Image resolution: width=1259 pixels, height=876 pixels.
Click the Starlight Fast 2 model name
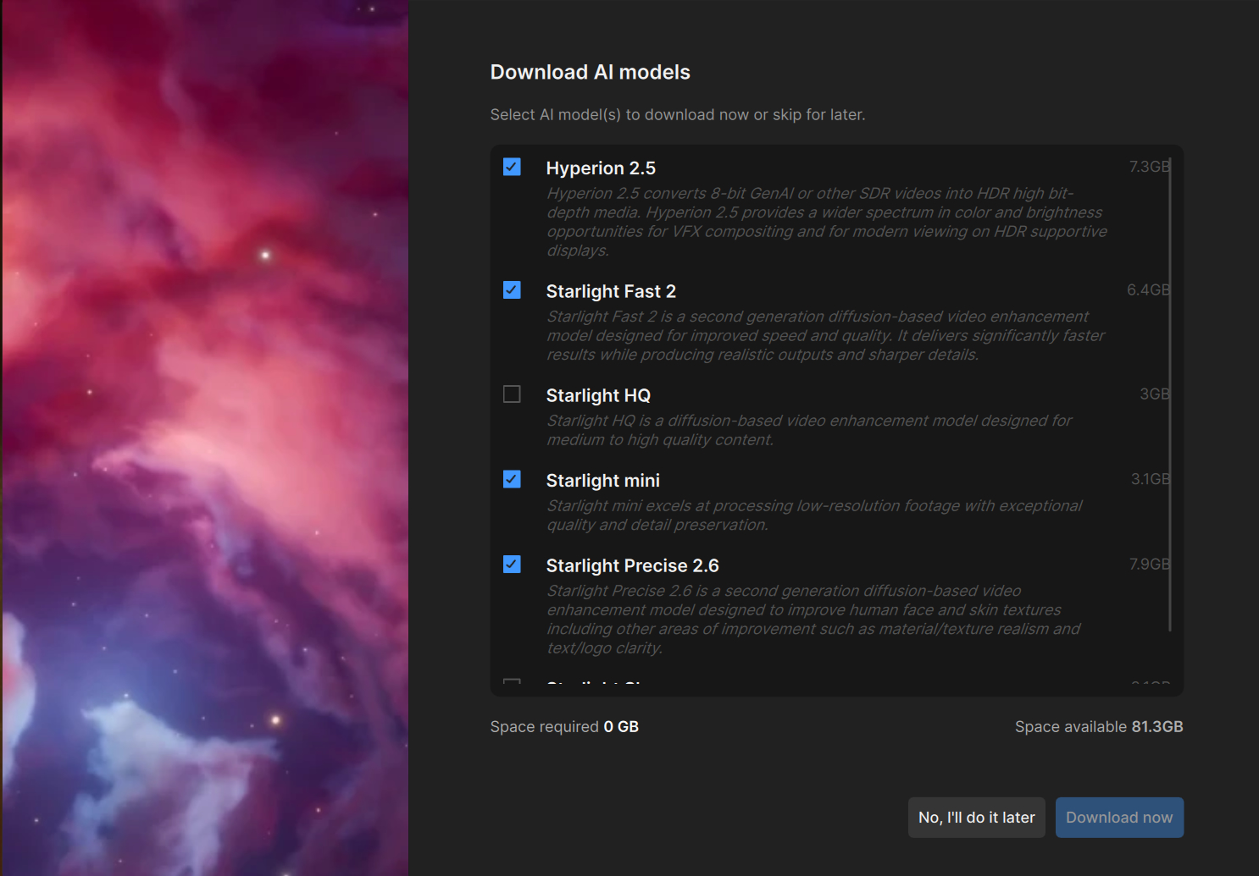611,291
